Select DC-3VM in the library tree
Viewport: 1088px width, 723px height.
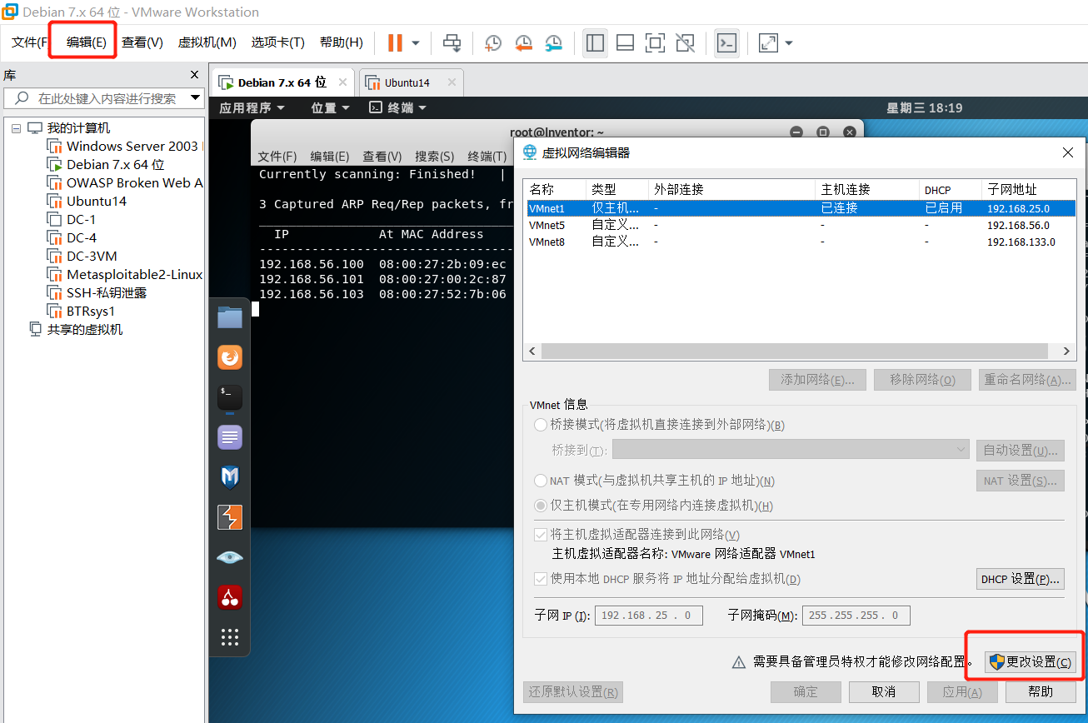click(x=82, y=257)
